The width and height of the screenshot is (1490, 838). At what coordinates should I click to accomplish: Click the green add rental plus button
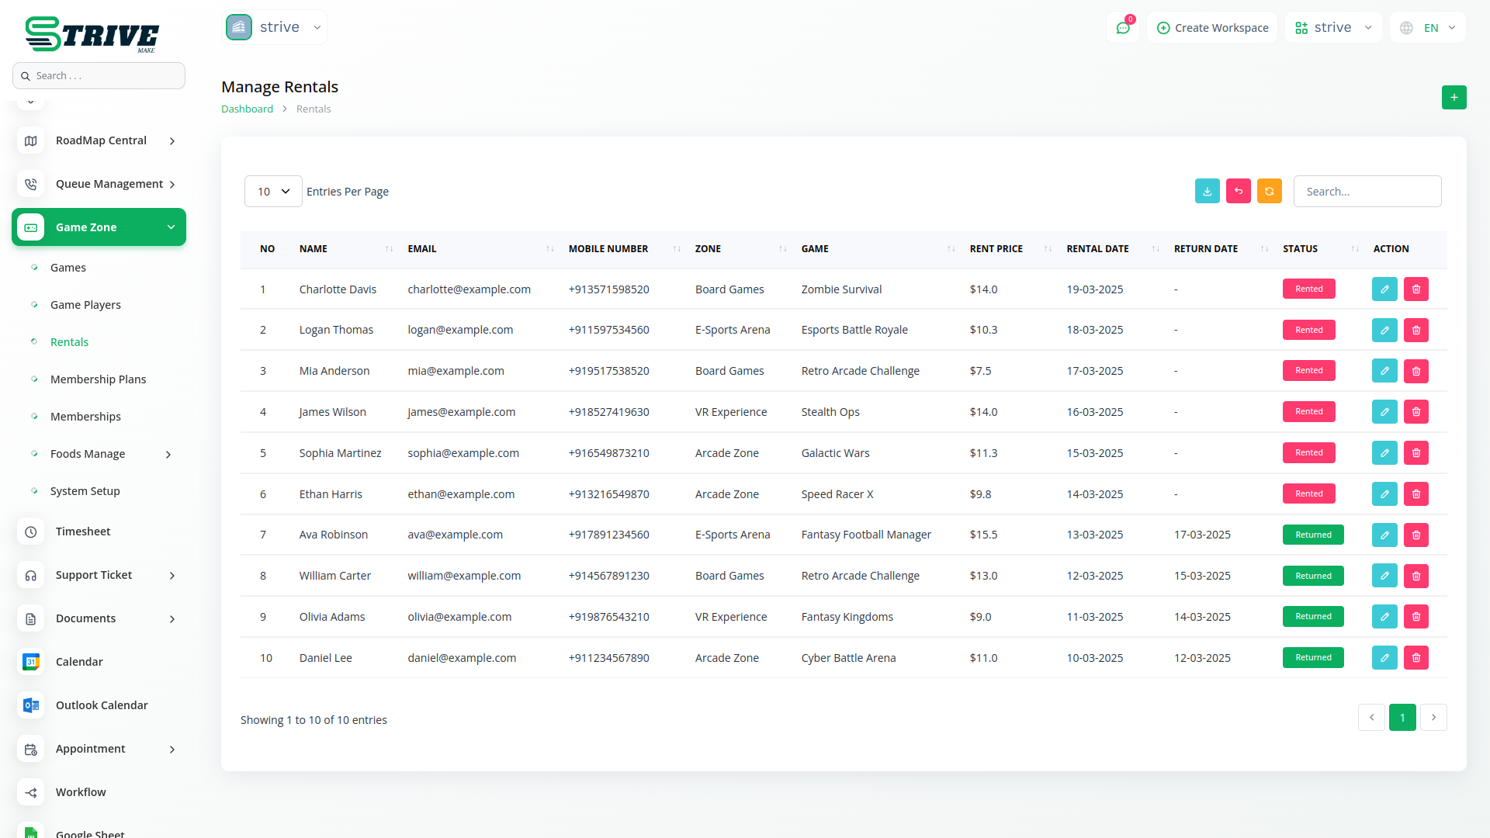point(1454,97)
